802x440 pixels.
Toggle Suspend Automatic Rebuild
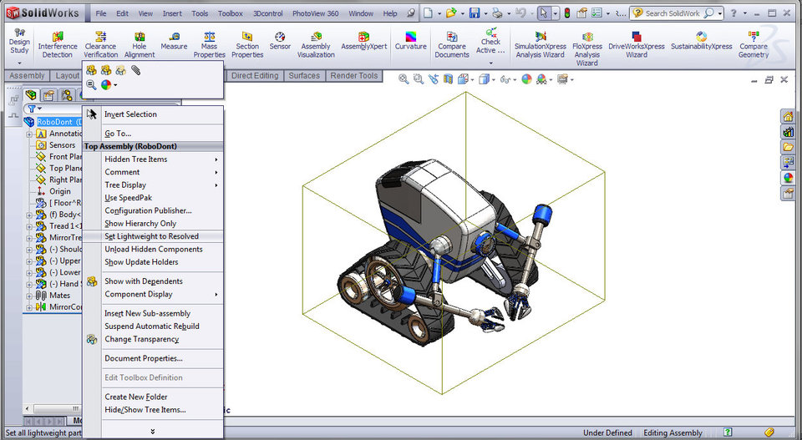tap(152, 326)
